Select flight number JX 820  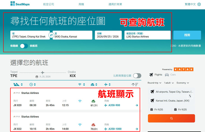[17, 105]
